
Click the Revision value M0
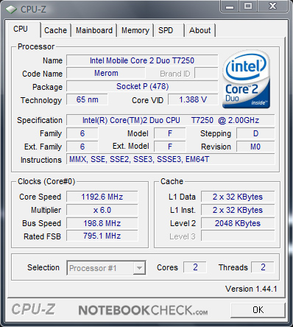255,147
